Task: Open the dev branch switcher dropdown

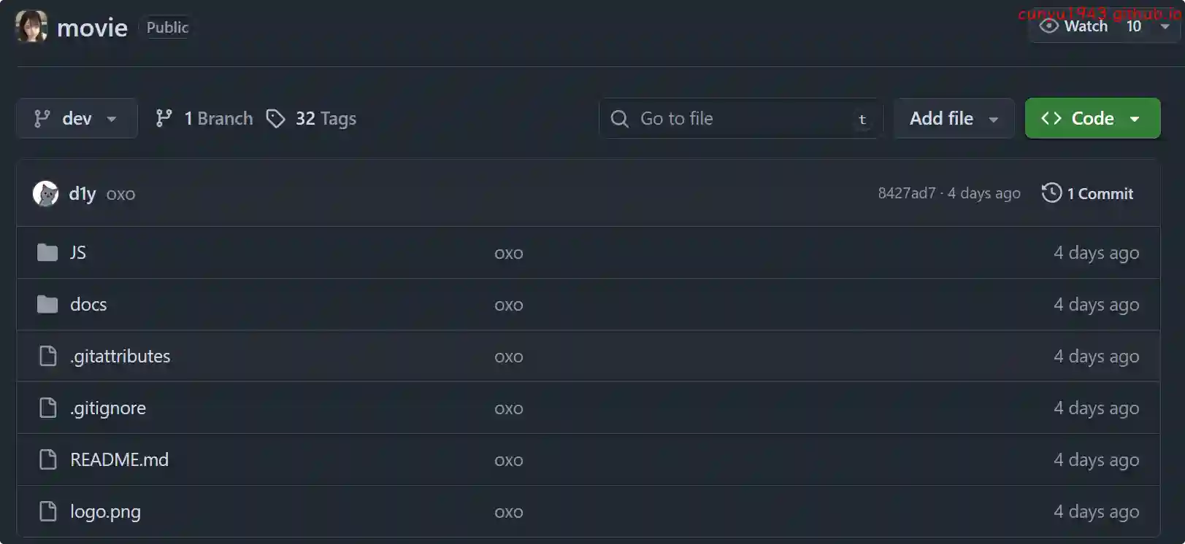Action: coord(76,118)
